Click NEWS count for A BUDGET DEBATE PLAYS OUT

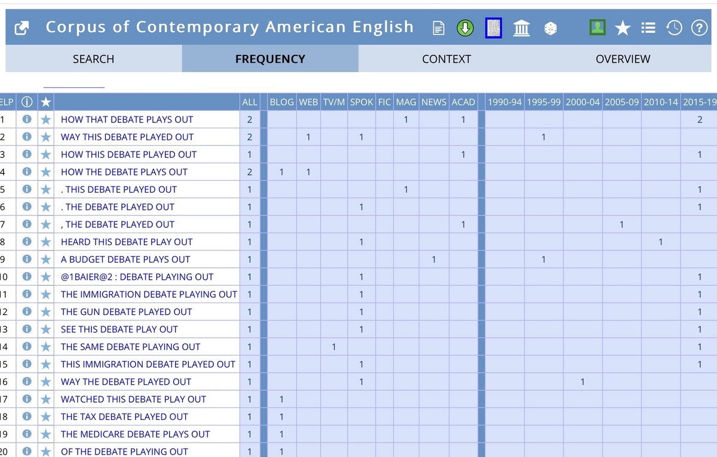pyautogui.click(x=434, y=259)
